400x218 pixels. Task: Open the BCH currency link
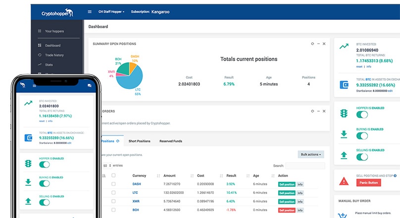pyautogui.click(x=136, y=210)
